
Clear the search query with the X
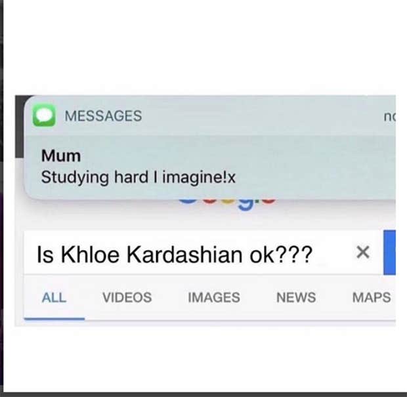pos(363,252)
